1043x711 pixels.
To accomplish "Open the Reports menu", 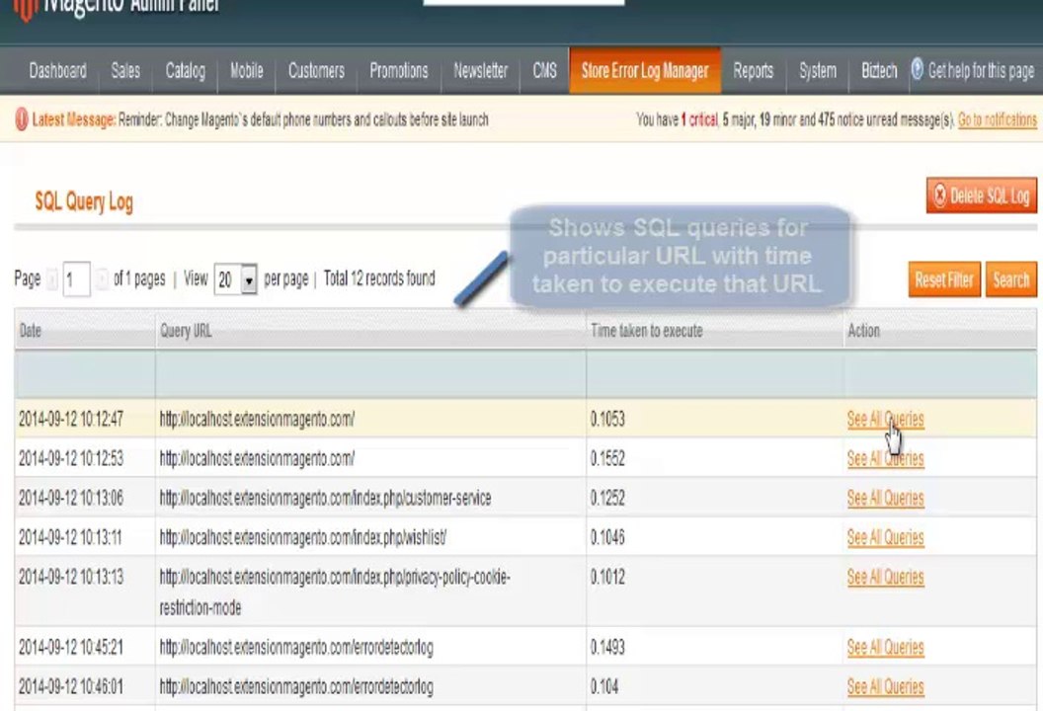I will [753, 70].
